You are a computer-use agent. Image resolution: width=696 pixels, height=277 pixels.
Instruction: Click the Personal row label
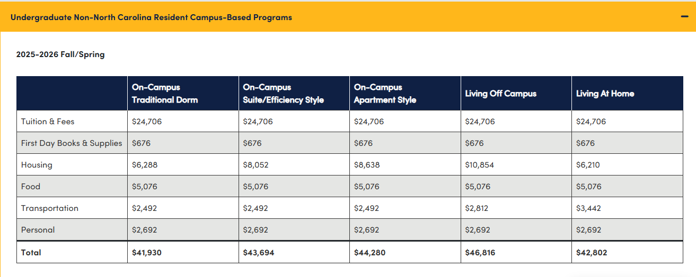pyautogui.click(x=38, y=230)
